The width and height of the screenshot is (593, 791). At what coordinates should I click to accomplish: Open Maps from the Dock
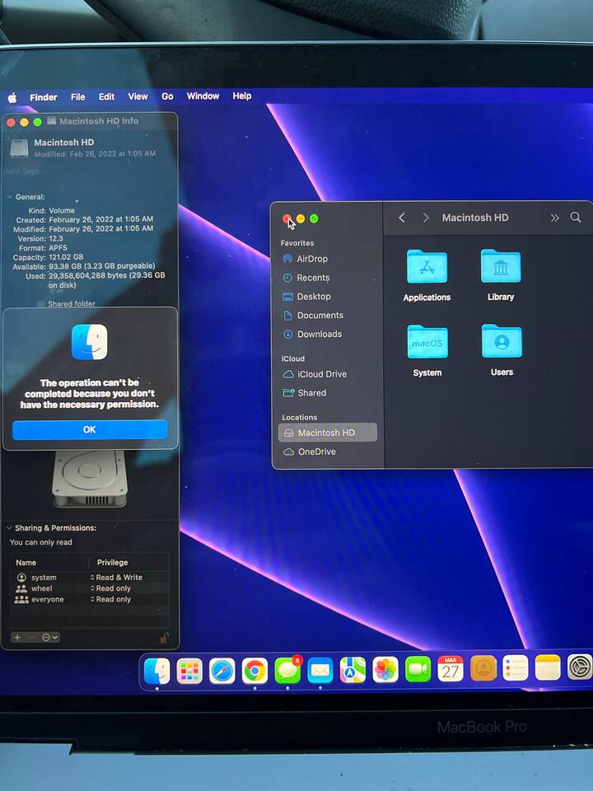[353, 670]
